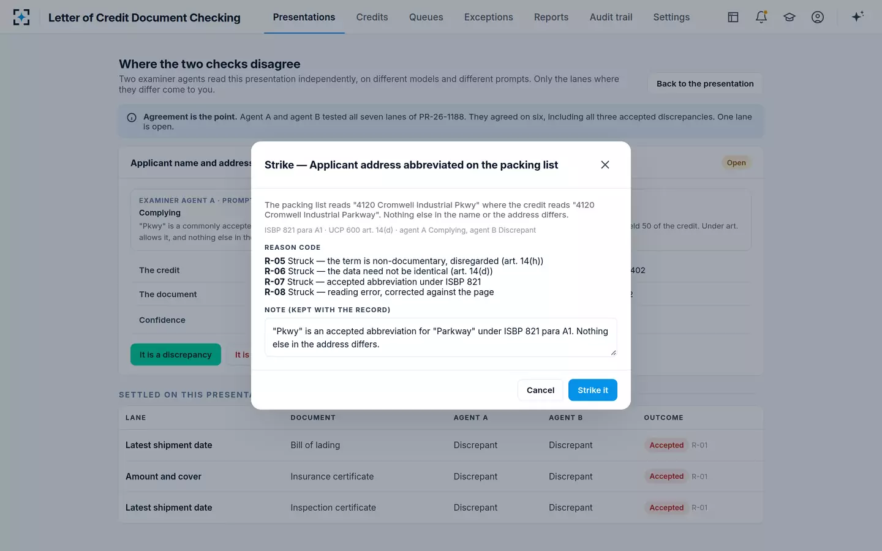Open the notifications bell
The width and height of the screenshot is (882, 551).
pos(761,17)
